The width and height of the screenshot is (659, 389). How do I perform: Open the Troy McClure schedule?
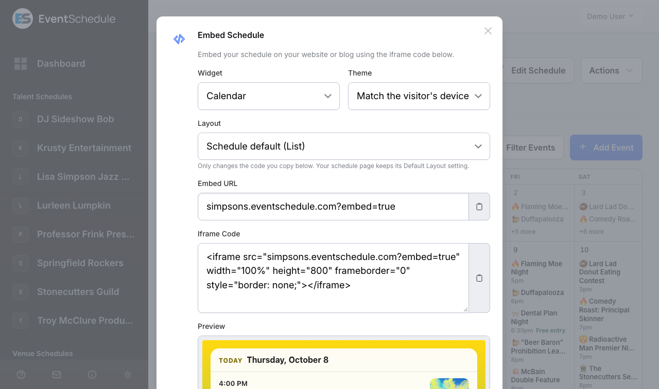[85, 321]
